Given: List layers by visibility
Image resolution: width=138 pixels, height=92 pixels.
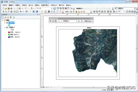Looking at the screenshot, I should coord(8,17).
